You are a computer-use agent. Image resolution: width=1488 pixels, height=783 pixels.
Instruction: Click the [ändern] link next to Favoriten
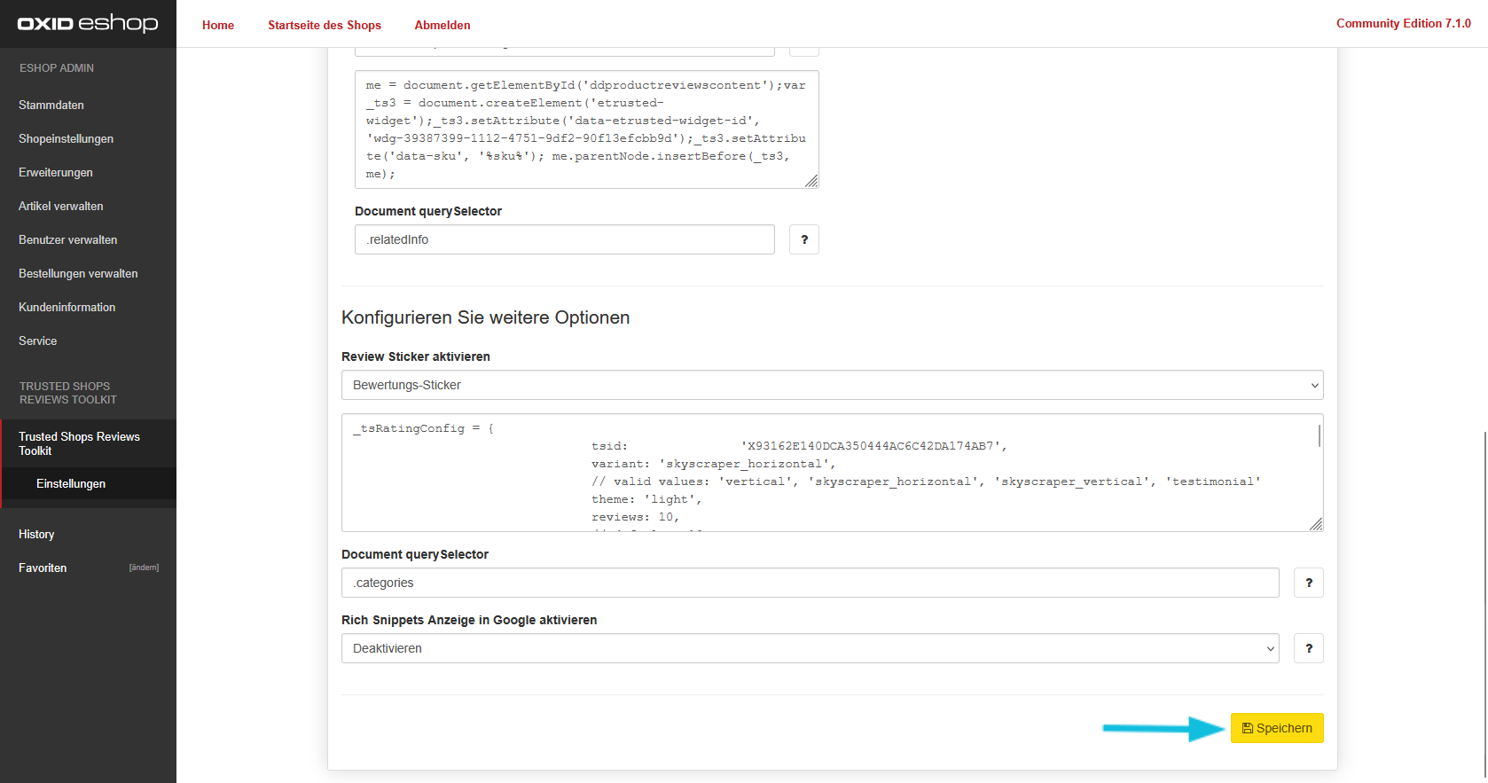[144, 568]
